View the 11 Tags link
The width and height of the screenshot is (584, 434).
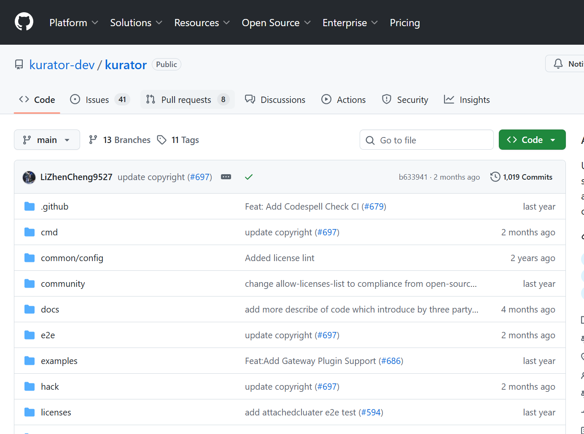(178, 140)
